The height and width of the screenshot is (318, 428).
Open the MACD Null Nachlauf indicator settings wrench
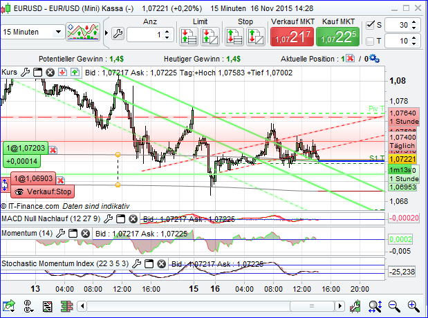109,218
